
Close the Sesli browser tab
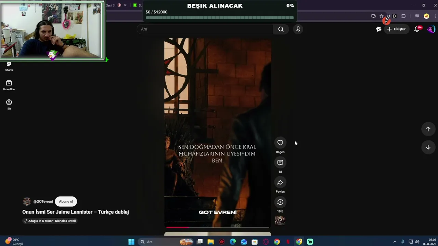tap(125, 5)
